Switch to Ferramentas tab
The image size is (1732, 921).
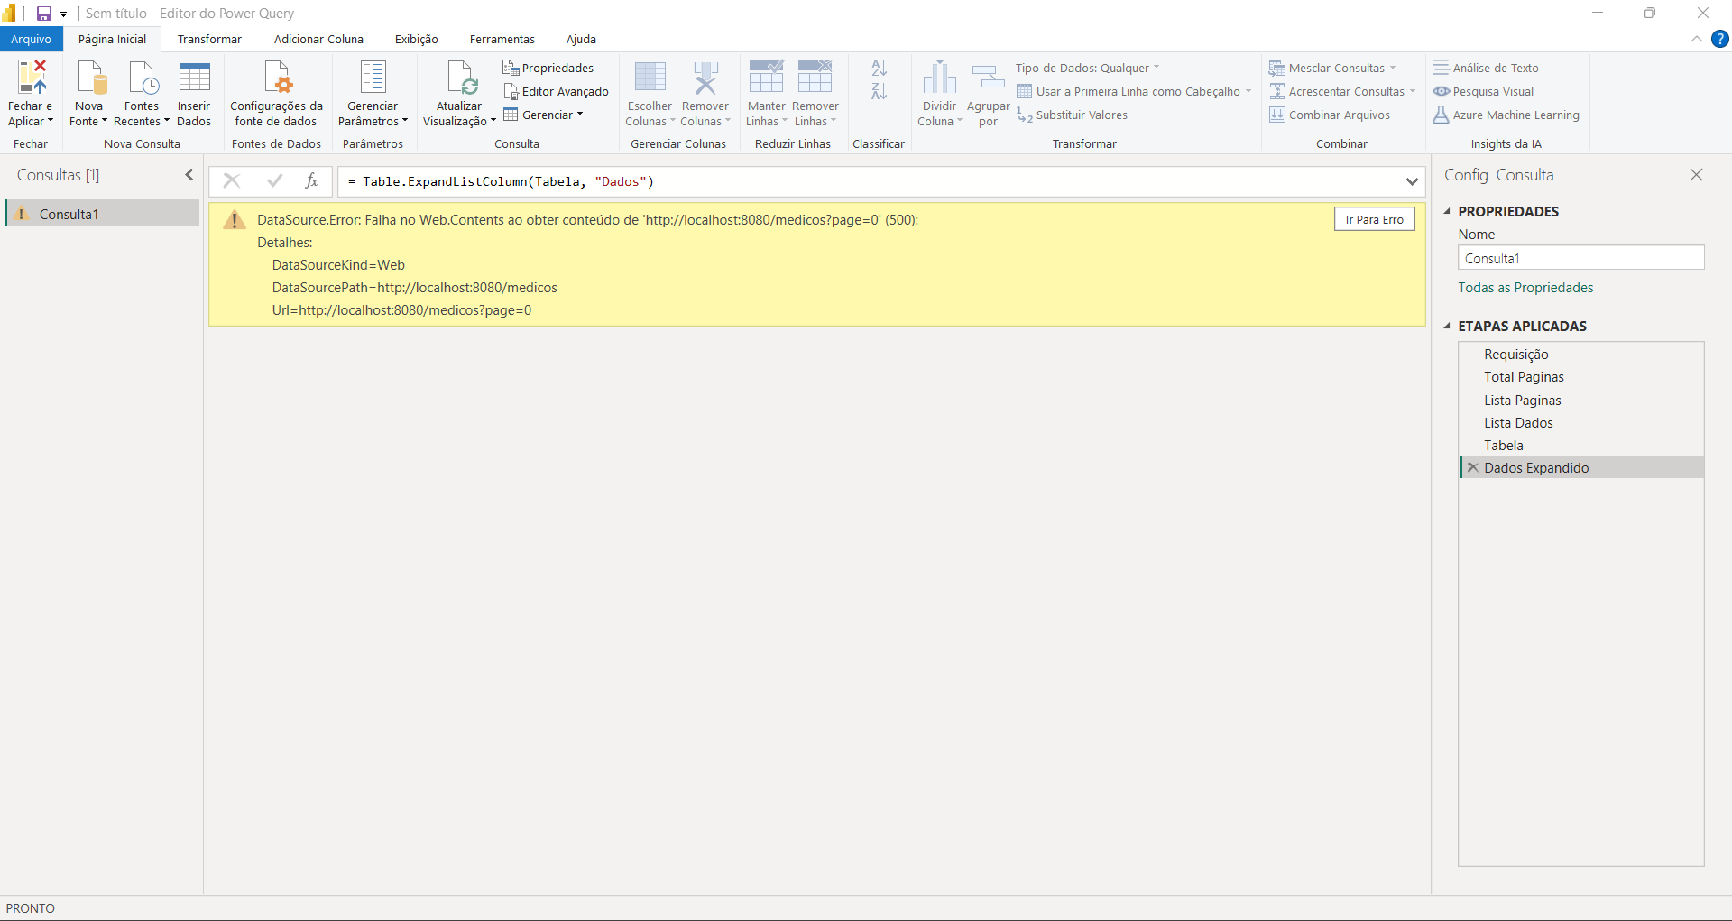(x=502, y=39)
